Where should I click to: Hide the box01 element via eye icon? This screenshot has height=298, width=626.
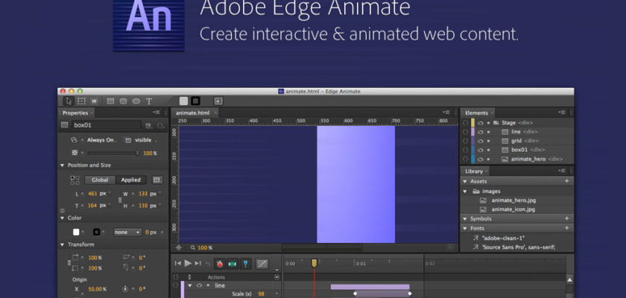coord(481,150)
